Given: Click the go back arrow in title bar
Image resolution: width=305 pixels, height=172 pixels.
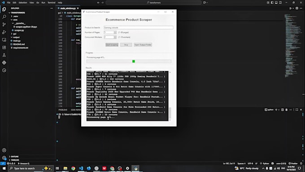Looking at the screenshot, I should pos(98,3).
